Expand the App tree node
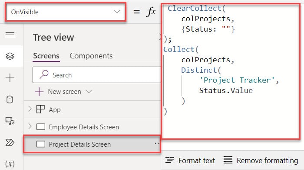Image resolution: width=304 pixels, height=170 pixels. [30, 109]
